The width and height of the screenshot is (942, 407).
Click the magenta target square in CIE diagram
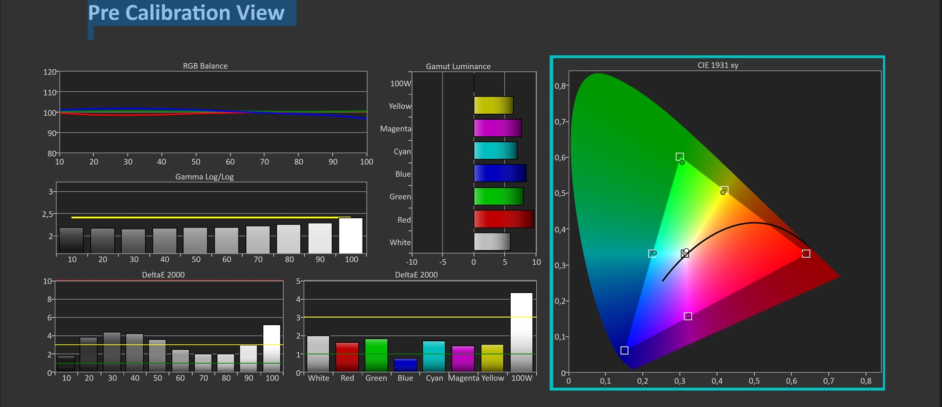coord(688,316)
